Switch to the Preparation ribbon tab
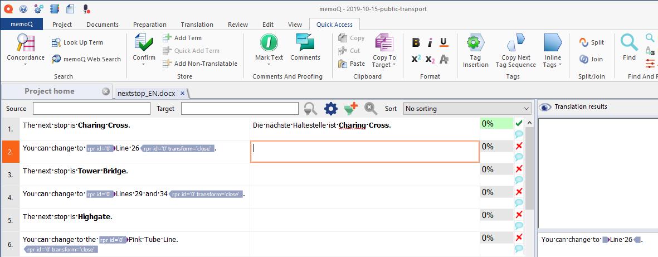Viewport: 658px width, 257px height. click(x=149, y=25)
